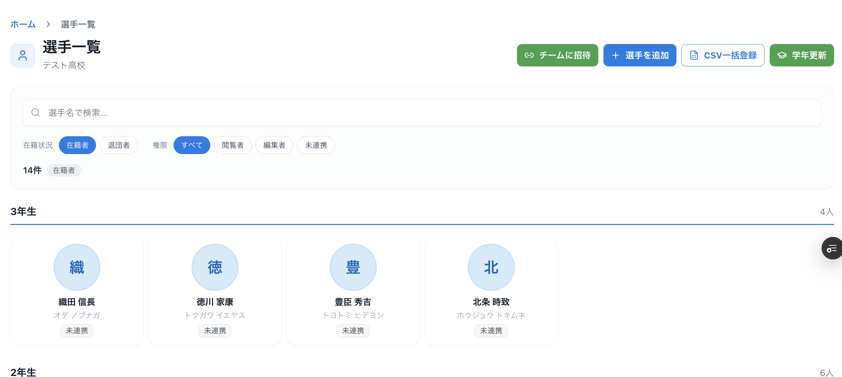Go to ホーム breadcrumb link
842x377 pixels.
(23, 24)
